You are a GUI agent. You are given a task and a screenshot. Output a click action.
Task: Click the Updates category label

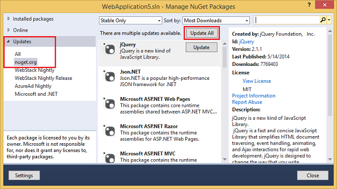tap(22, 41)
